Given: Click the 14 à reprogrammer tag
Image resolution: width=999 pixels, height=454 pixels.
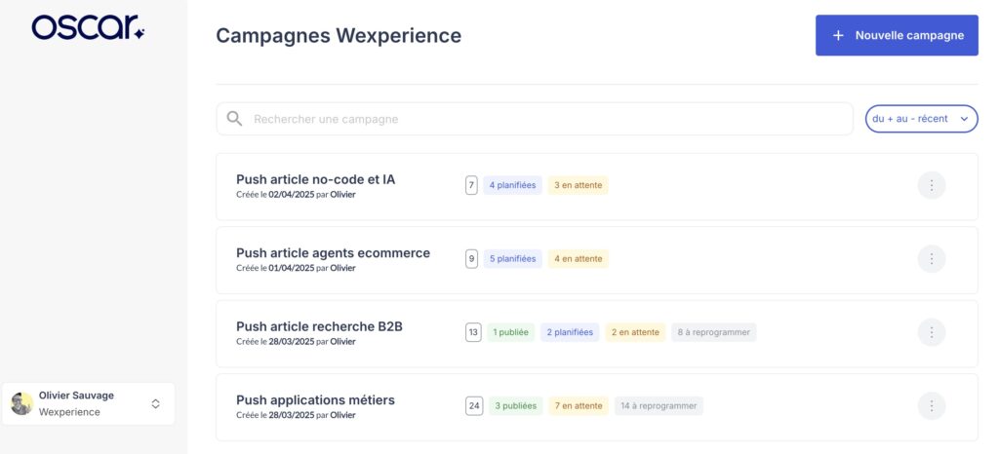Looking at the screenshot, I should click(659, 405).
